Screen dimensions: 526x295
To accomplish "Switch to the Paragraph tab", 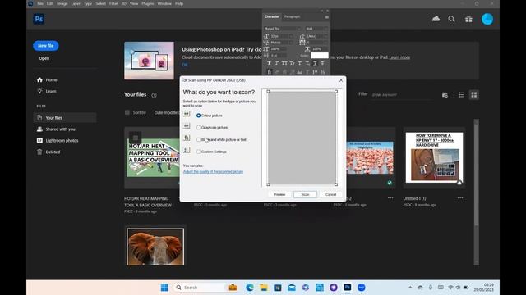I will pyautogui.click(x=293, y=16).
